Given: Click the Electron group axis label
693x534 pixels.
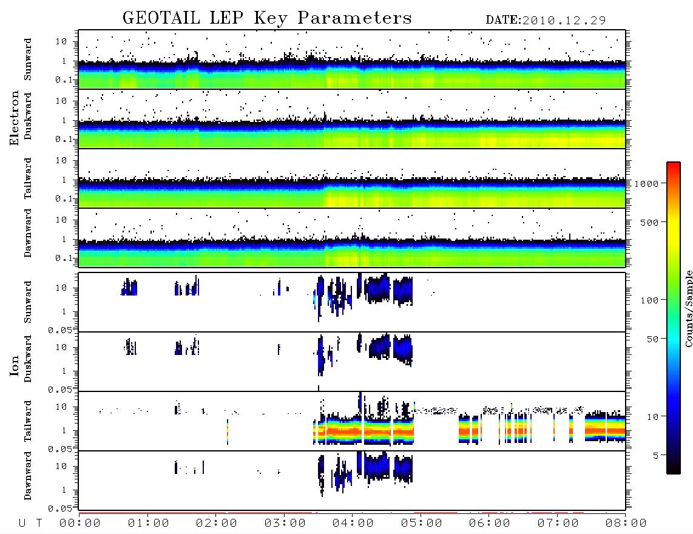Looking at the screenshot, I should pyautogui.click(x=14, y=118).
